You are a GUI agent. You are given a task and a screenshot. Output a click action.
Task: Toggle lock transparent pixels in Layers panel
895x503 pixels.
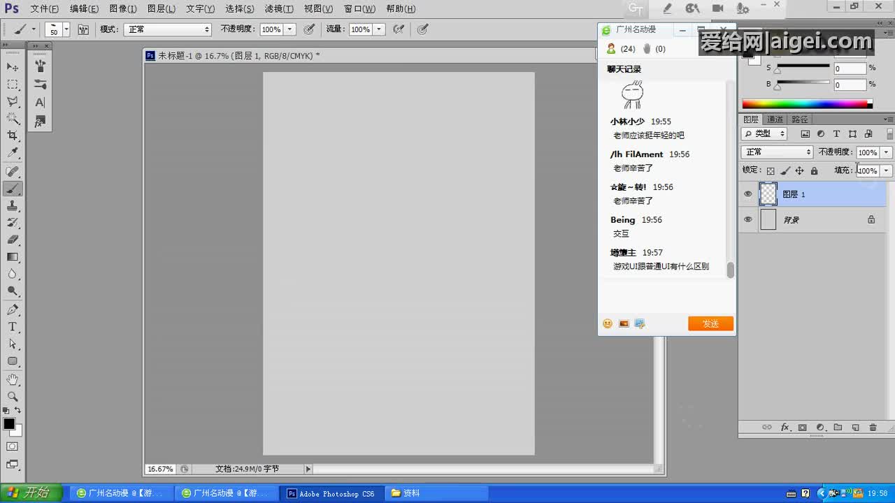coord(771,170)
